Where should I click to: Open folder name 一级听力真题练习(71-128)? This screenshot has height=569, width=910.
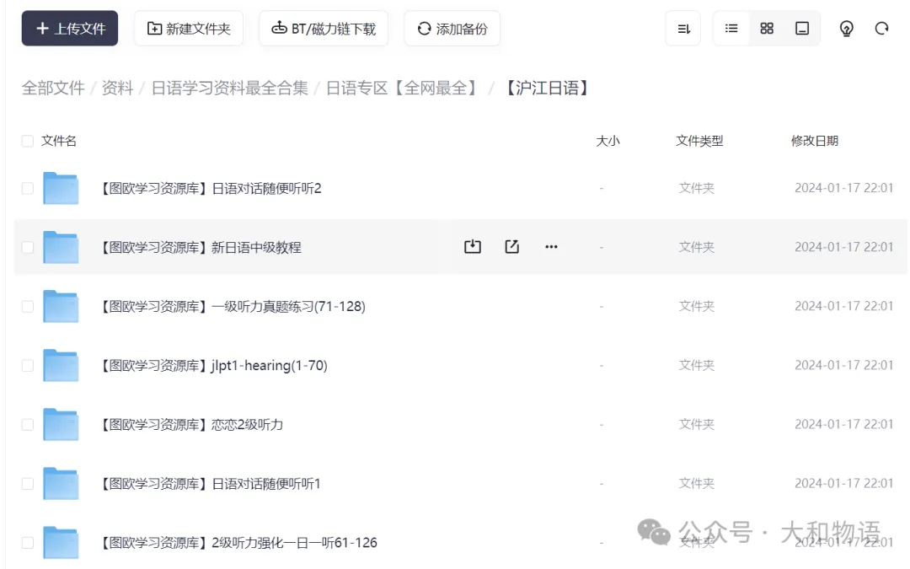(233, 307)
